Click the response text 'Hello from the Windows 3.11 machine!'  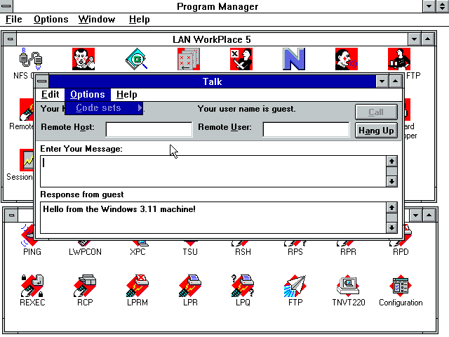tap(119, 209)
